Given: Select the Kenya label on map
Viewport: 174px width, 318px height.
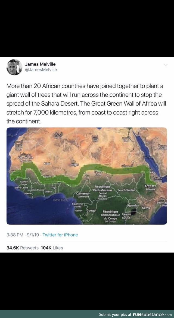Looking at the screenshot, I should click(146, 208).
